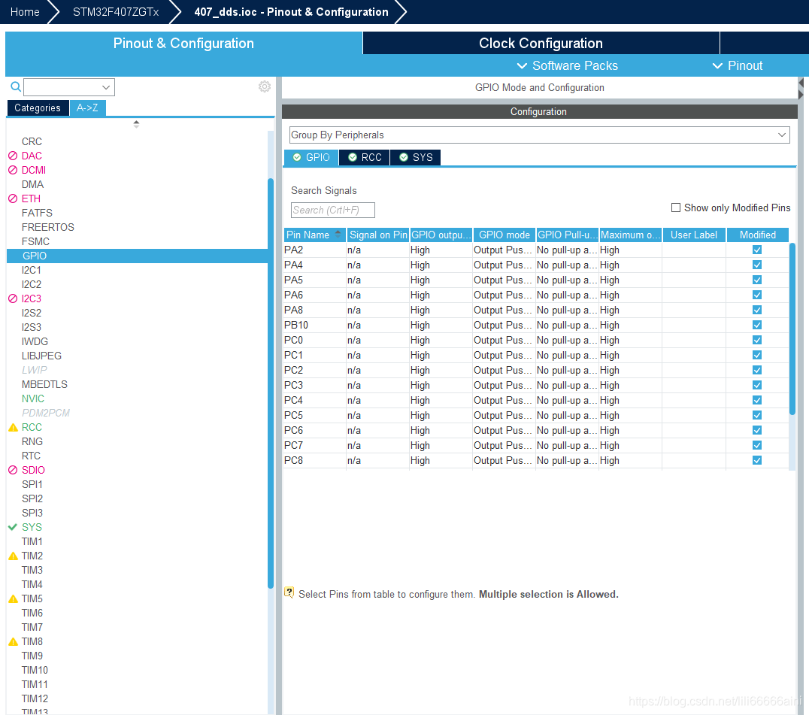Viewport: 809px width, 715px height.
Task: Click the disabled icon next to ETH
Action: point(13,198)
